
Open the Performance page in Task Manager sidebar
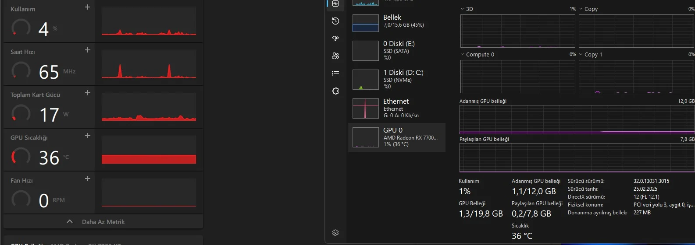click(335, 4)
